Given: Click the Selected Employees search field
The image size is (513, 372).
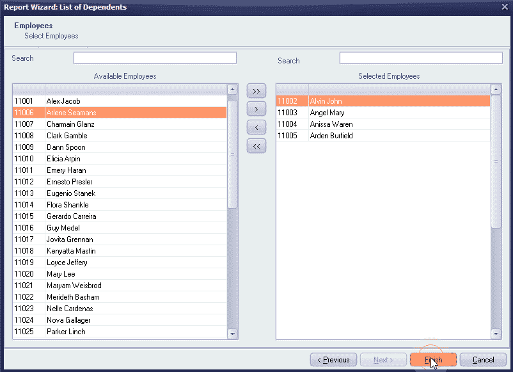Looking at the screenshot, I should coord(420,58).
